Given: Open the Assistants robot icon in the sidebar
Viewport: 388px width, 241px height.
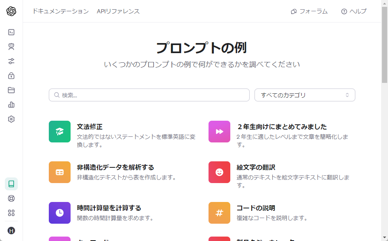Looking at the screenshot, I should (11, 47).
